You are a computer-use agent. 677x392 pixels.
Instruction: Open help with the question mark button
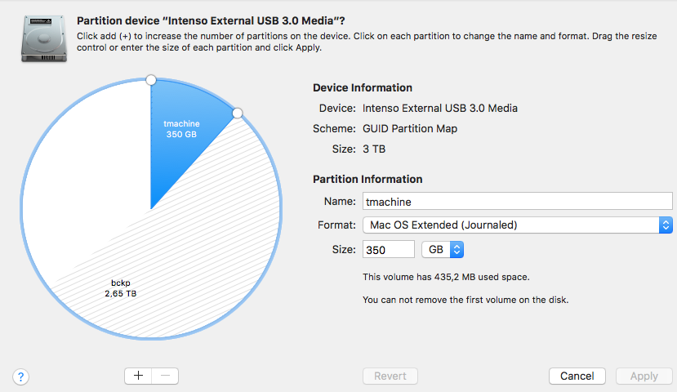click(21, 376)
